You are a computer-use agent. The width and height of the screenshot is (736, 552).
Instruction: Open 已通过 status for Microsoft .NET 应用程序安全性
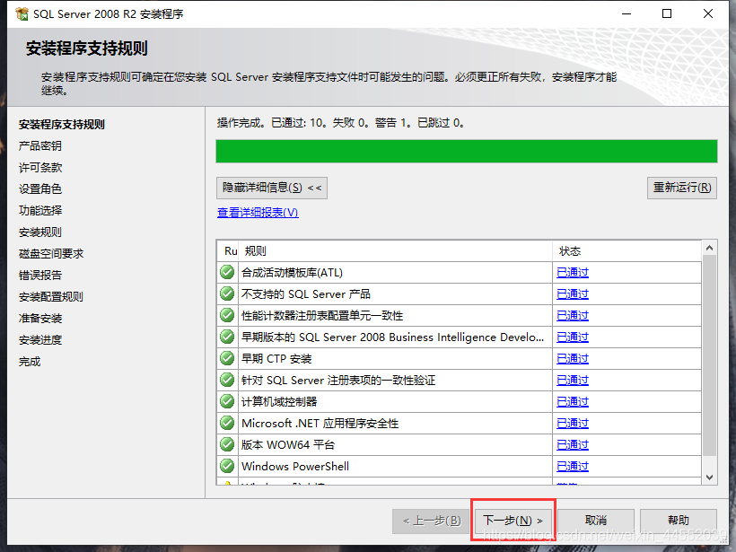(572, 424)
